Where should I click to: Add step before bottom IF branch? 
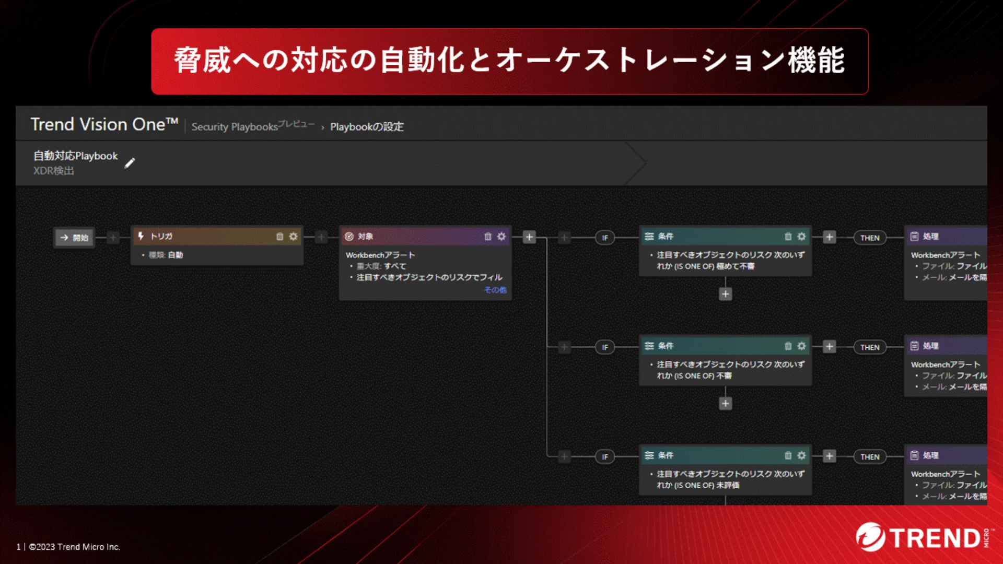coord(564,456)
